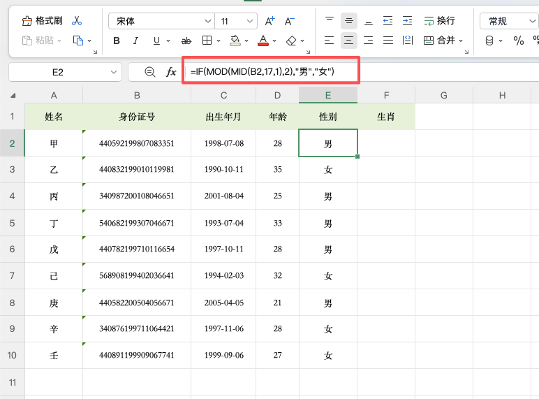The image size is (539, 399).
Task: Open the font size dropdown 11
Action: [250, 22]
